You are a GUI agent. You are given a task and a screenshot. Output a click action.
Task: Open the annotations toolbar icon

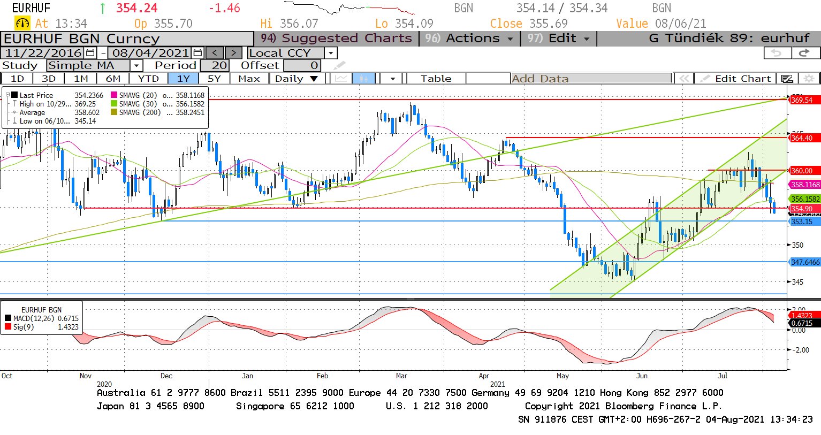coord(787,79)
